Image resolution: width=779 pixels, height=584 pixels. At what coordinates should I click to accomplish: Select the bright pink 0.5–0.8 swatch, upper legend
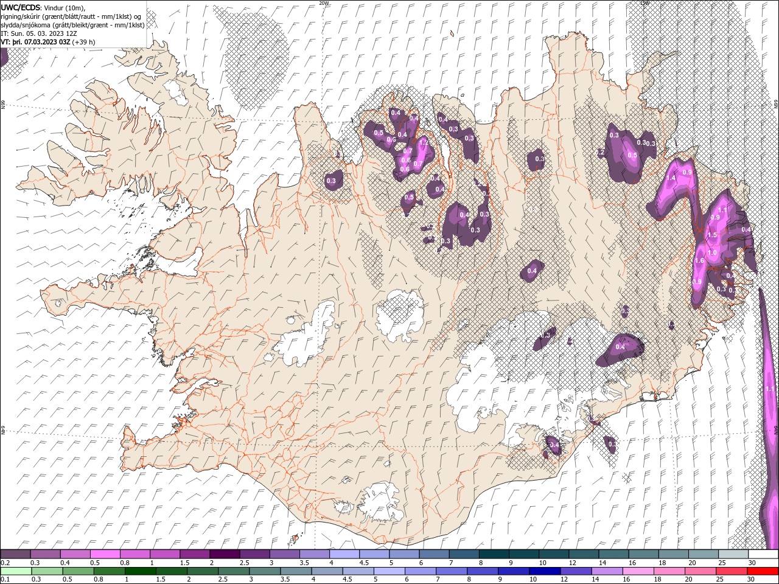point(105,554)
